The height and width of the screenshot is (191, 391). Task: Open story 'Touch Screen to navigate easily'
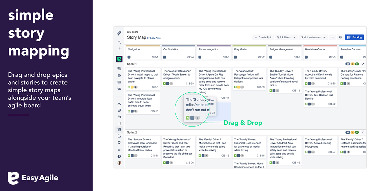[178, 77]
